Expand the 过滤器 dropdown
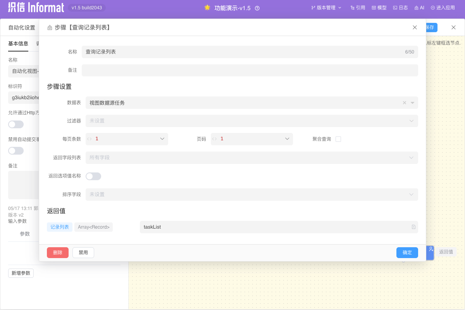This screenshot has width=465, height=310. click(x=250, y=121)
